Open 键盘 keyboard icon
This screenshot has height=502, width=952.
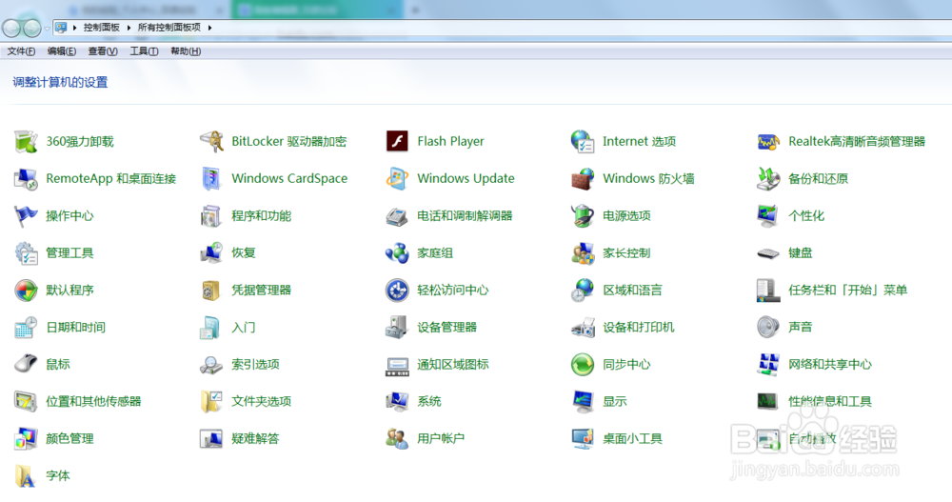coord(768,253)
